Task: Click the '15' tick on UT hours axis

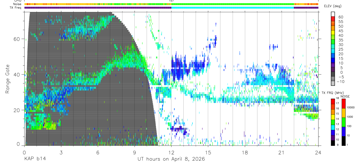Action: (208, 152)
